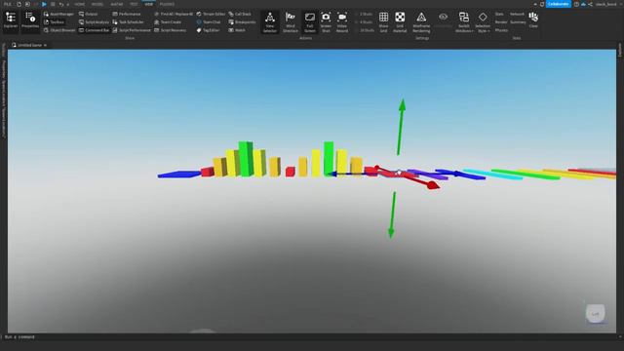Viewport: 624px width, 351px height.
Task: Toggle the View Selector
Action: pos(270,22)
